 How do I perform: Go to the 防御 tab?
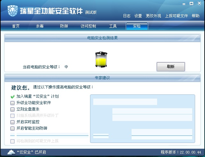[64, 26]
